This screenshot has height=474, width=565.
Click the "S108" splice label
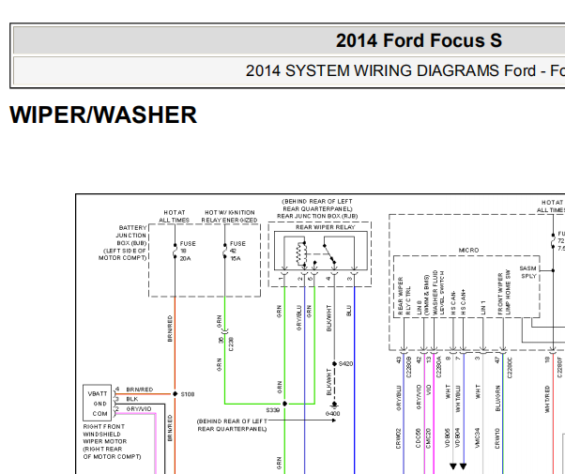click(188, 394)
